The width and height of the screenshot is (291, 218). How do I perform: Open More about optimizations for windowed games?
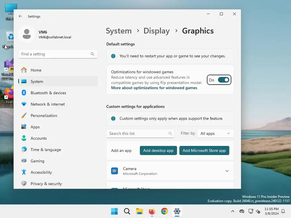tap(154, 88)
